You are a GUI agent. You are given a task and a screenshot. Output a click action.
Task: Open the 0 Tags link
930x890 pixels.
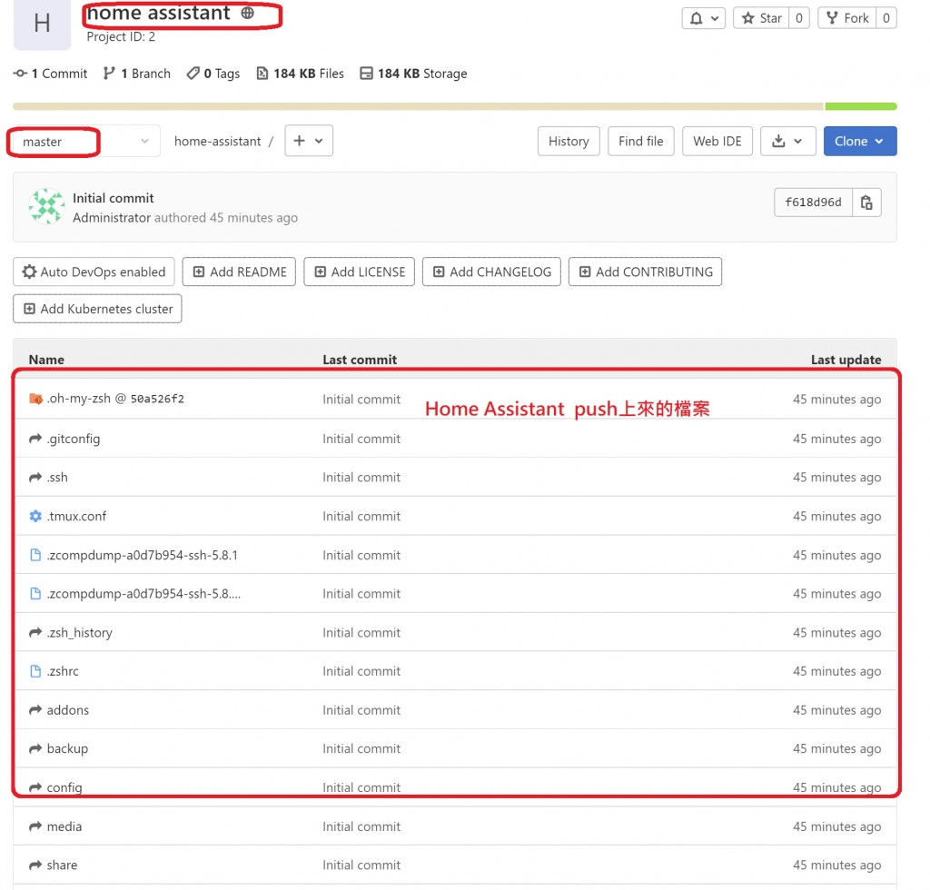click(213, 74)
